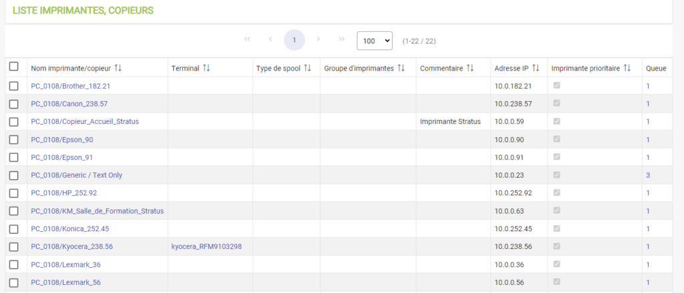Sort by Type de spool

308,68
